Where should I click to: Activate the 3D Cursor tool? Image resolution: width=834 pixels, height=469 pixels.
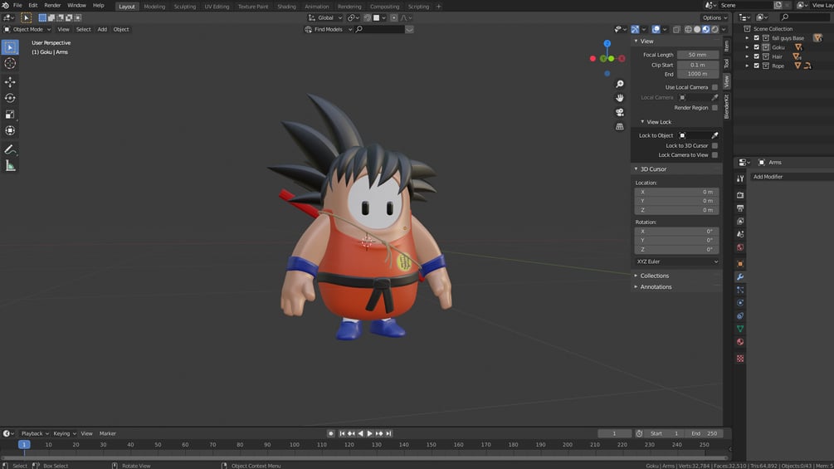pyautogui.click(x=10, y=63)
